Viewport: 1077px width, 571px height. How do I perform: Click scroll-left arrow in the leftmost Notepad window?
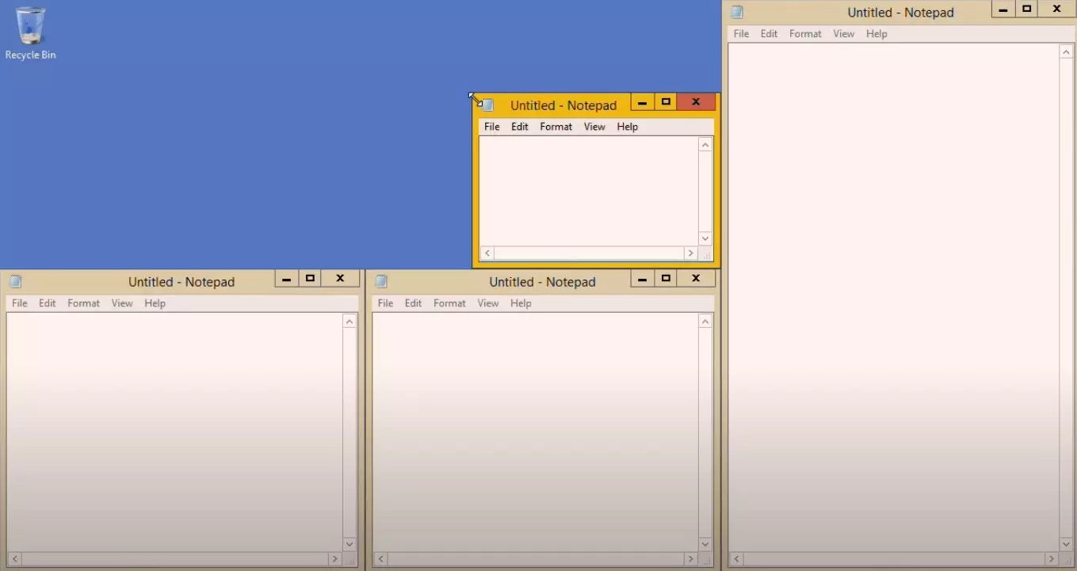pos(15,559)
